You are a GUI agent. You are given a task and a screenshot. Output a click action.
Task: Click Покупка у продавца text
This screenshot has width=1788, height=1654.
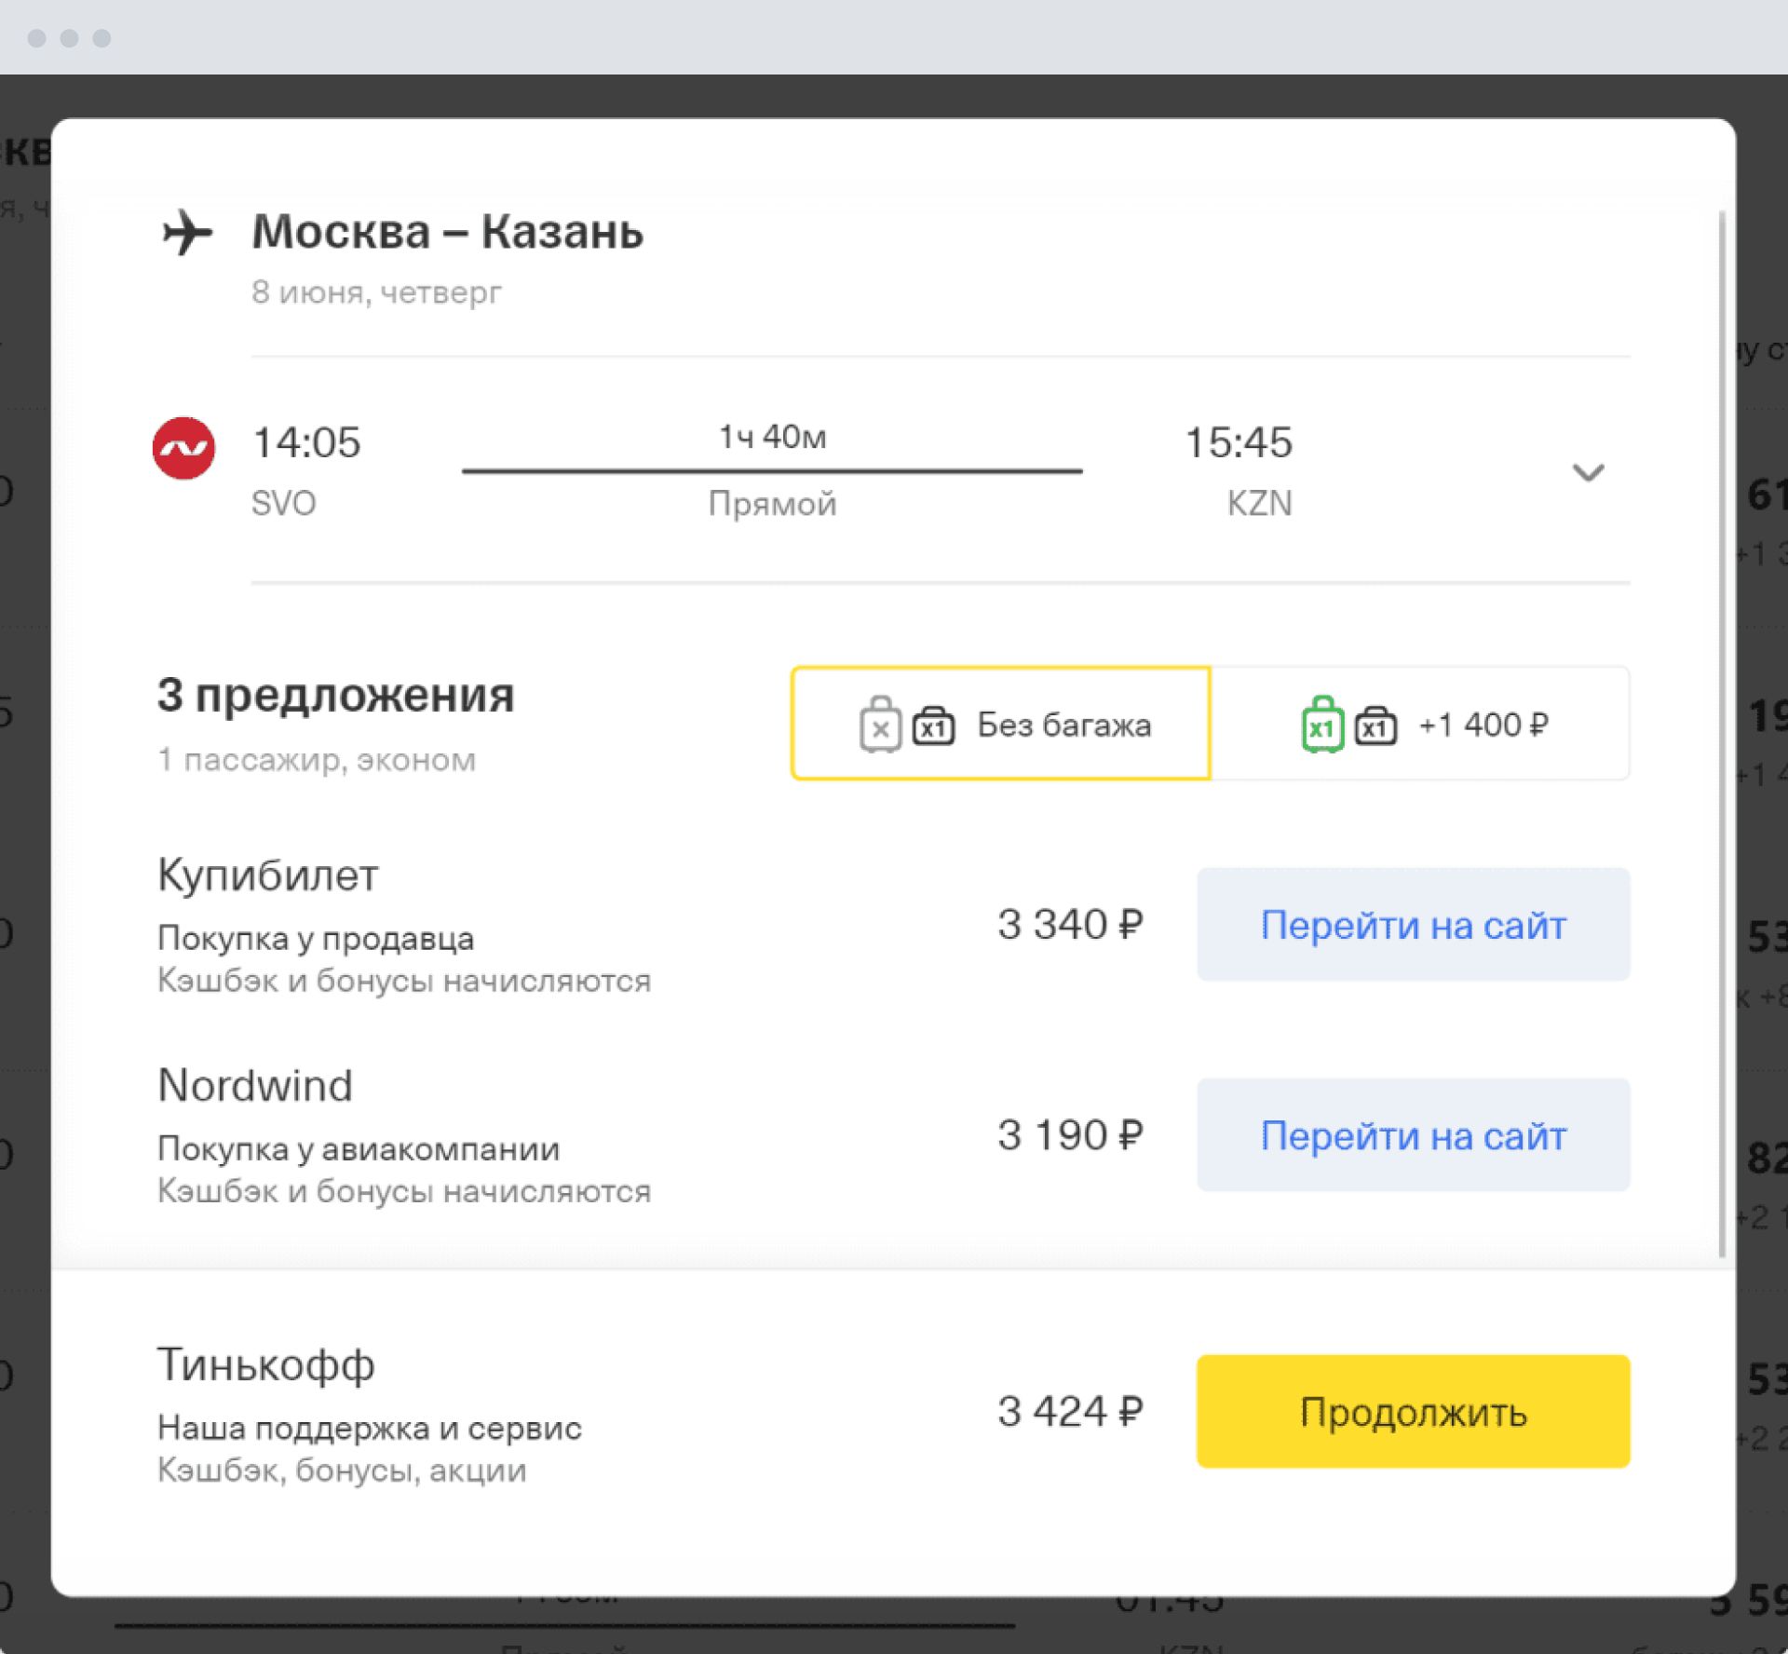pyautogui.click(x=316, y=939)
